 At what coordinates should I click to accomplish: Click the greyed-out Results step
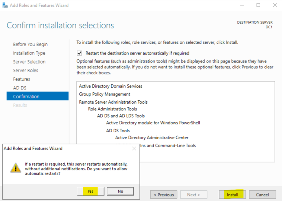(x=20, y=105)
